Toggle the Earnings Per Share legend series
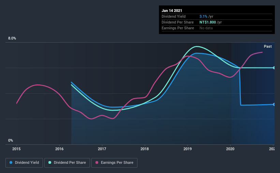 click(x=114, y=163)
